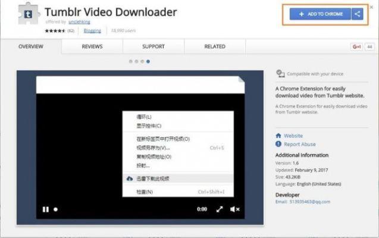Select the fourth active carousel dot
This screenshot has height=238, width=379.
[148, 61]
